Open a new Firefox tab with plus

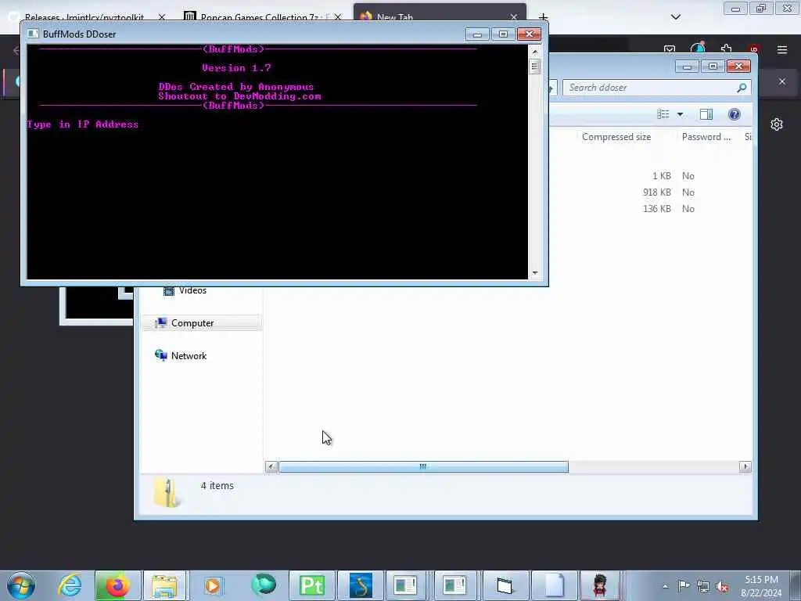tap(543, 17)
